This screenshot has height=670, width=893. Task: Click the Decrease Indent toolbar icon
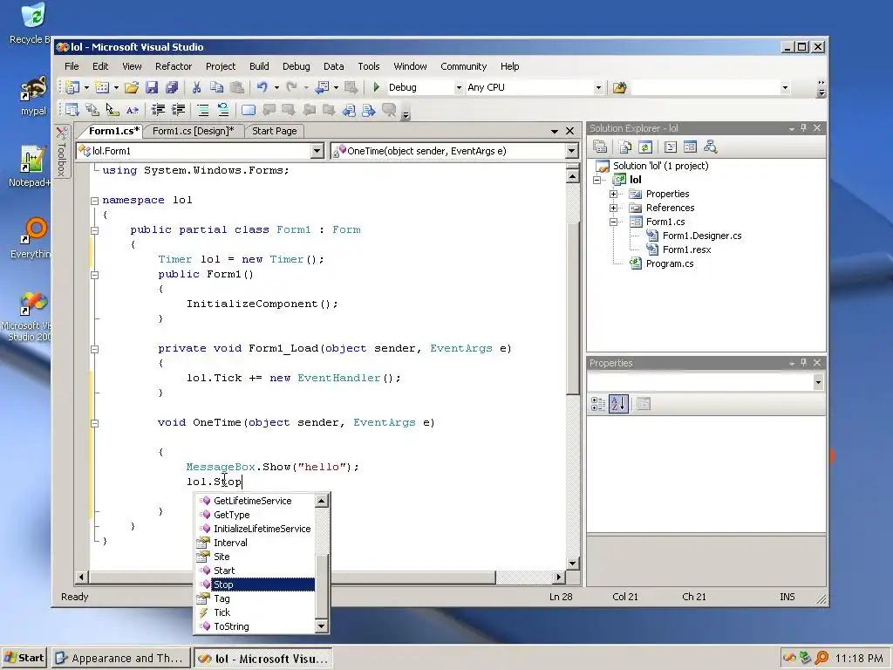pyautogui.click(x=158, y=109)
